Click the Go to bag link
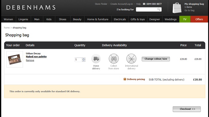 pyautogui.click(x=189, y=10)
